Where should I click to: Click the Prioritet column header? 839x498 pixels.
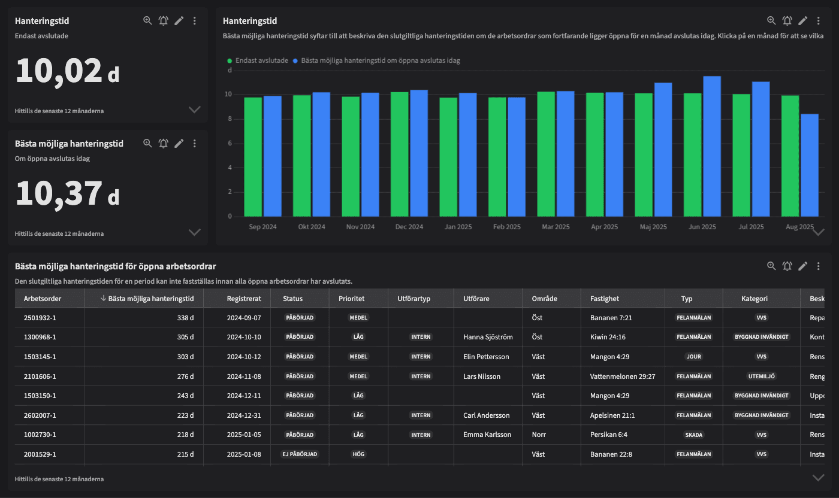tap(352, 299)
